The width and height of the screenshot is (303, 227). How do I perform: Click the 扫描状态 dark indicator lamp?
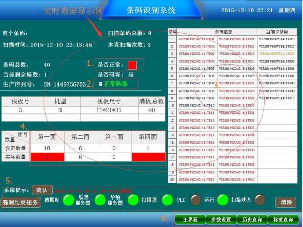[260, 200]
